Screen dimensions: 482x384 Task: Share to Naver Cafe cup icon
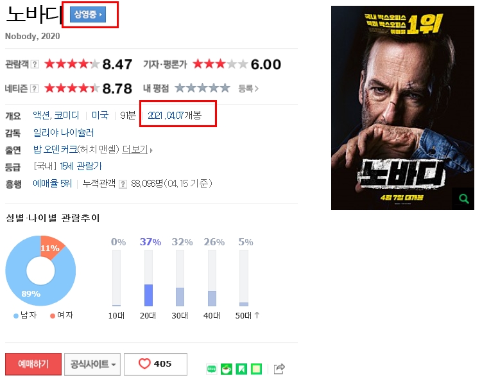[227, 369]
